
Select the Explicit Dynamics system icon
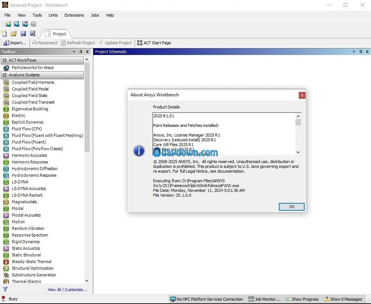coord(6,122)
